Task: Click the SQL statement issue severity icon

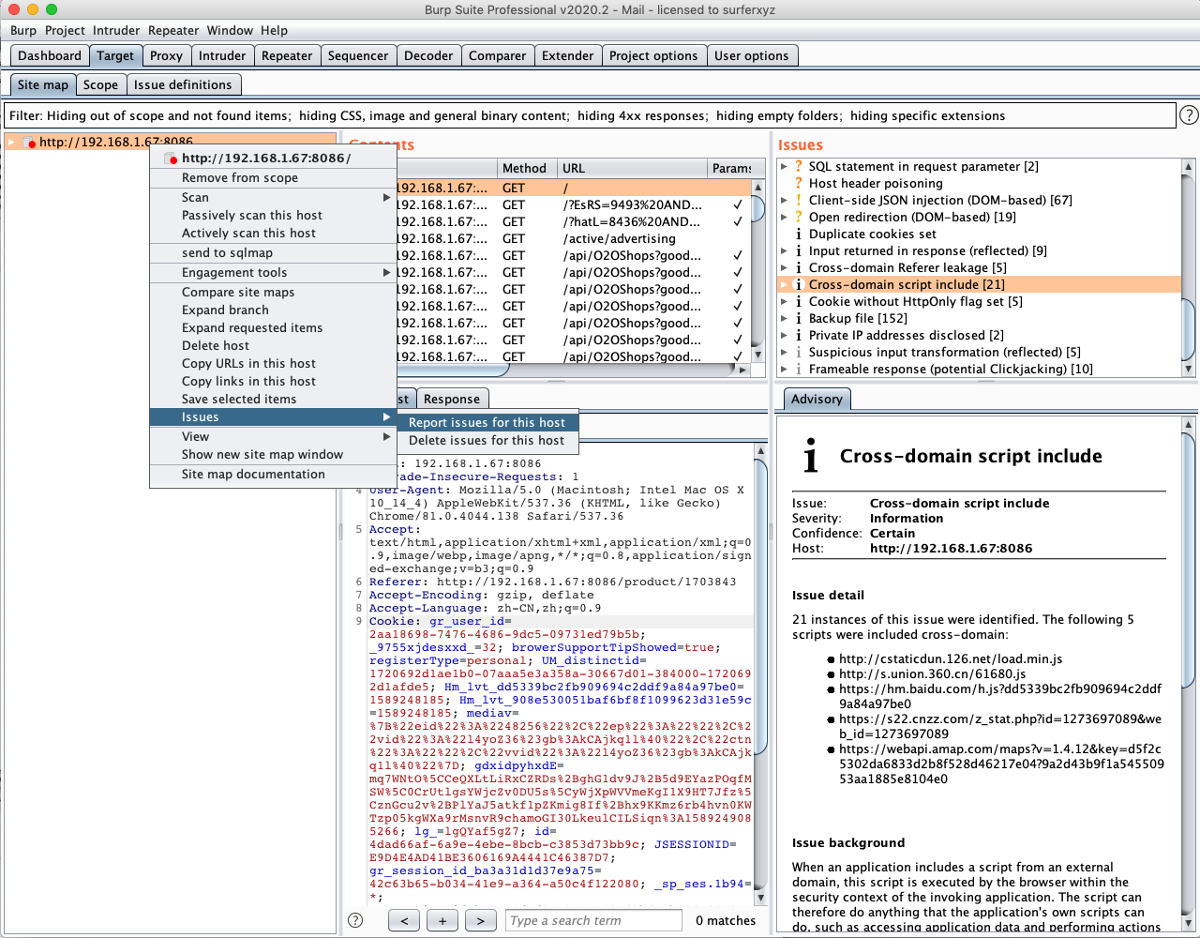Action: [x=799, y=166]
